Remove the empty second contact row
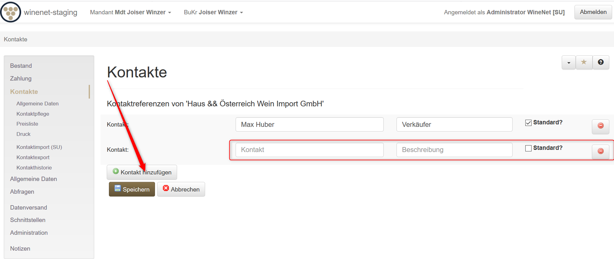The height and width of the screenshot is (259, 614). tap(600, 151)
